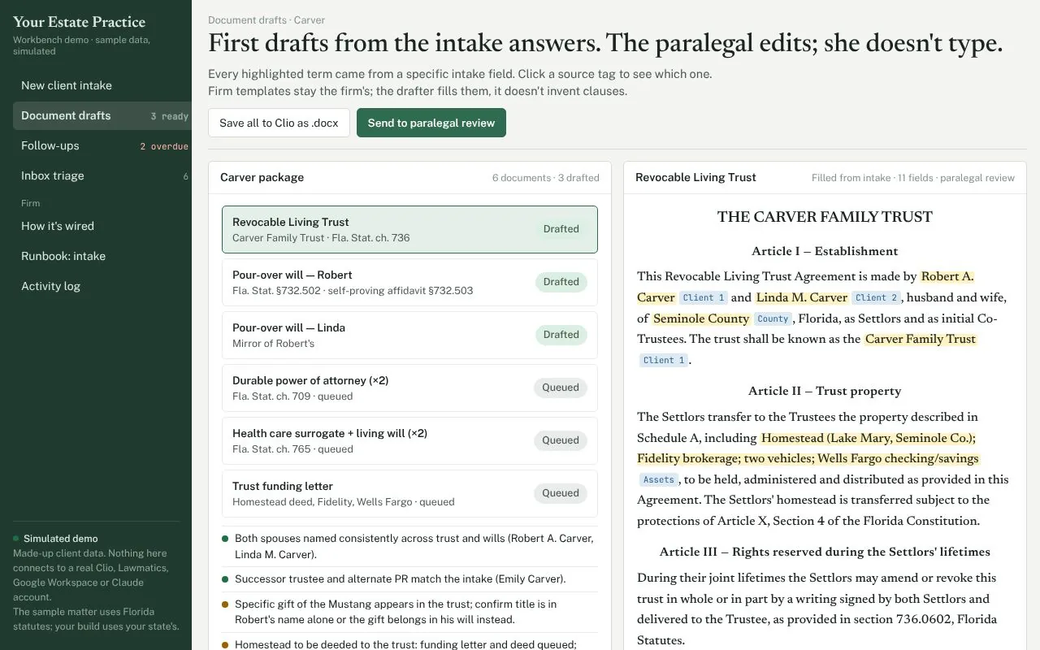Select Pour-over will — Linda row
Image resolution: width=1040 pixels, height=650 pixels.
(409, 335)
